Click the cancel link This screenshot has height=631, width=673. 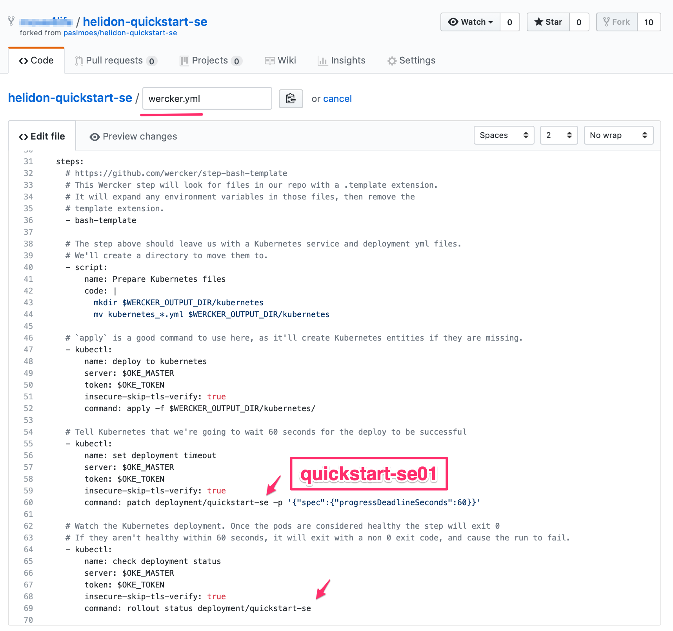pos(337,99)
